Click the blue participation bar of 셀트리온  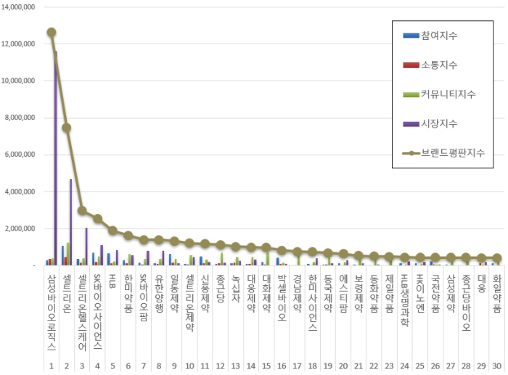[x=63, y=256]
